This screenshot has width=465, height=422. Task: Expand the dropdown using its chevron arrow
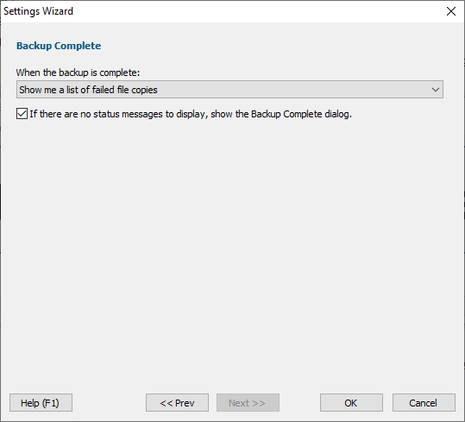[x=436, y=89]
